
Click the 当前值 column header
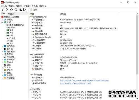tap(63, 14)
